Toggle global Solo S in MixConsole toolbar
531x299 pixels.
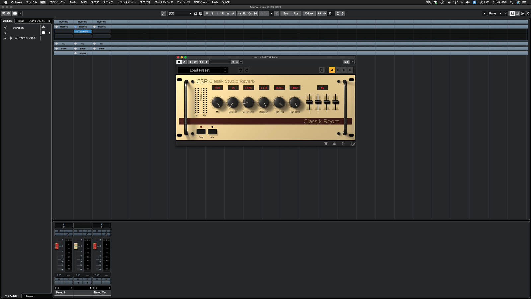point(212,13)
